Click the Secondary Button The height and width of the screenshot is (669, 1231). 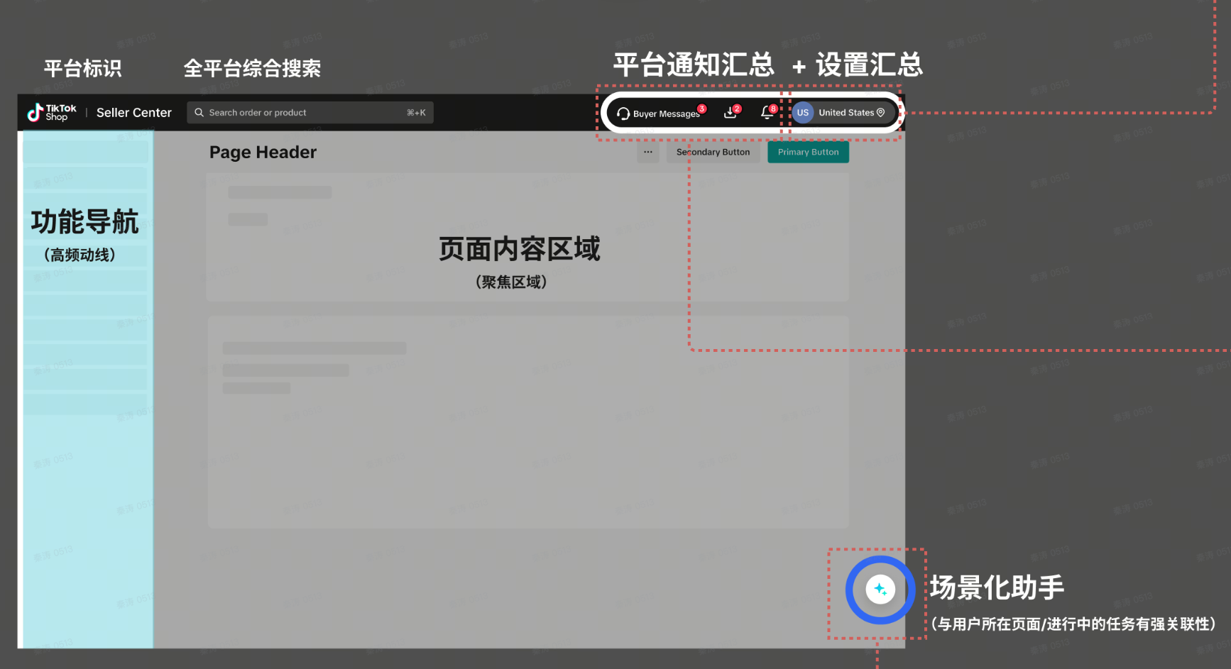[x=713, y=152]
